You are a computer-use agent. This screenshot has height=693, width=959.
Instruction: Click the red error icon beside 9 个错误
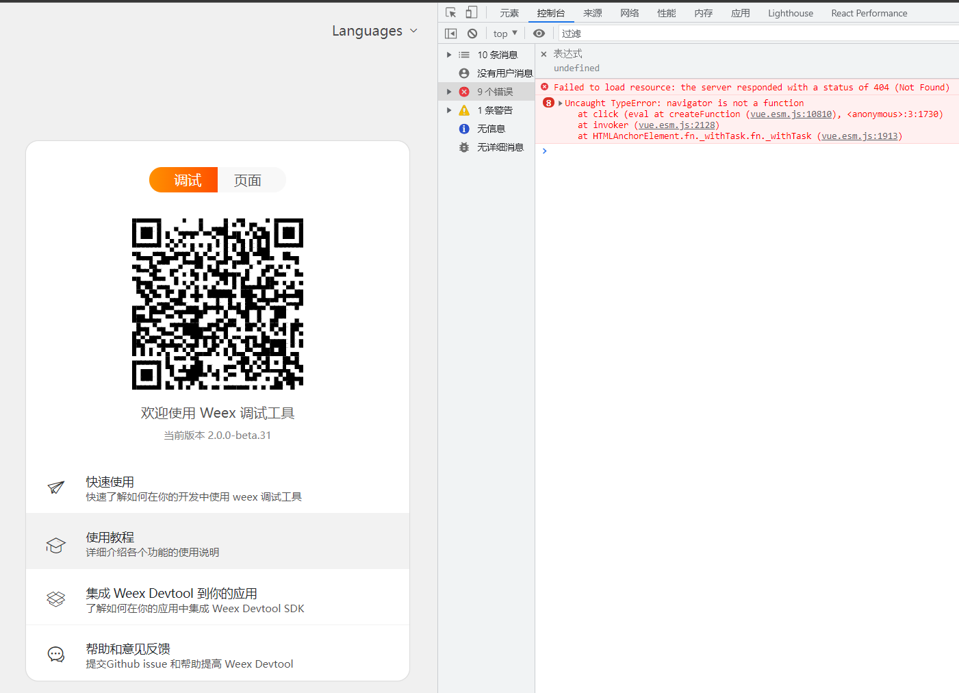point(464,91)
